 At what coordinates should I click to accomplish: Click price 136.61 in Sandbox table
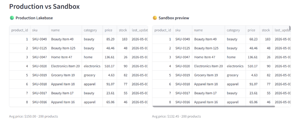[253, 57]
